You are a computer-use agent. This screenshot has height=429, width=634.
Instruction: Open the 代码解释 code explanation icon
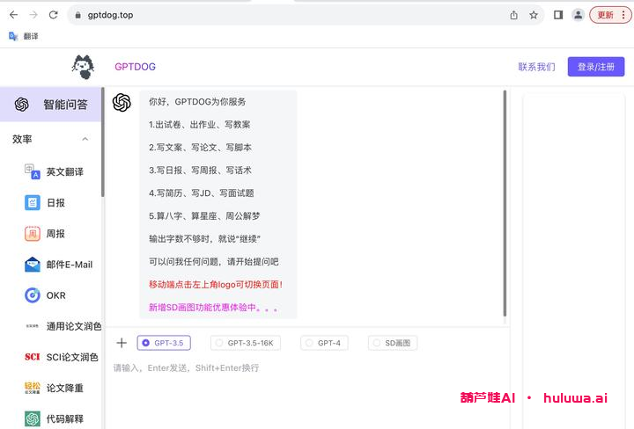(33, 418)
